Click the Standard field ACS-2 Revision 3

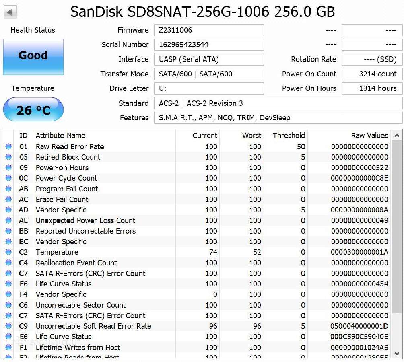click(278, 103)
